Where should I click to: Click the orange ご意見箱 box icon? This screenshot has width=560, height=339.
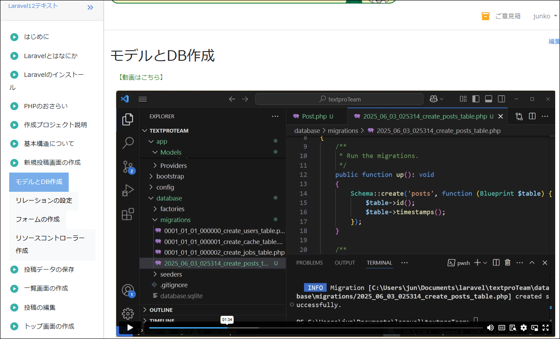pos(485,16)
